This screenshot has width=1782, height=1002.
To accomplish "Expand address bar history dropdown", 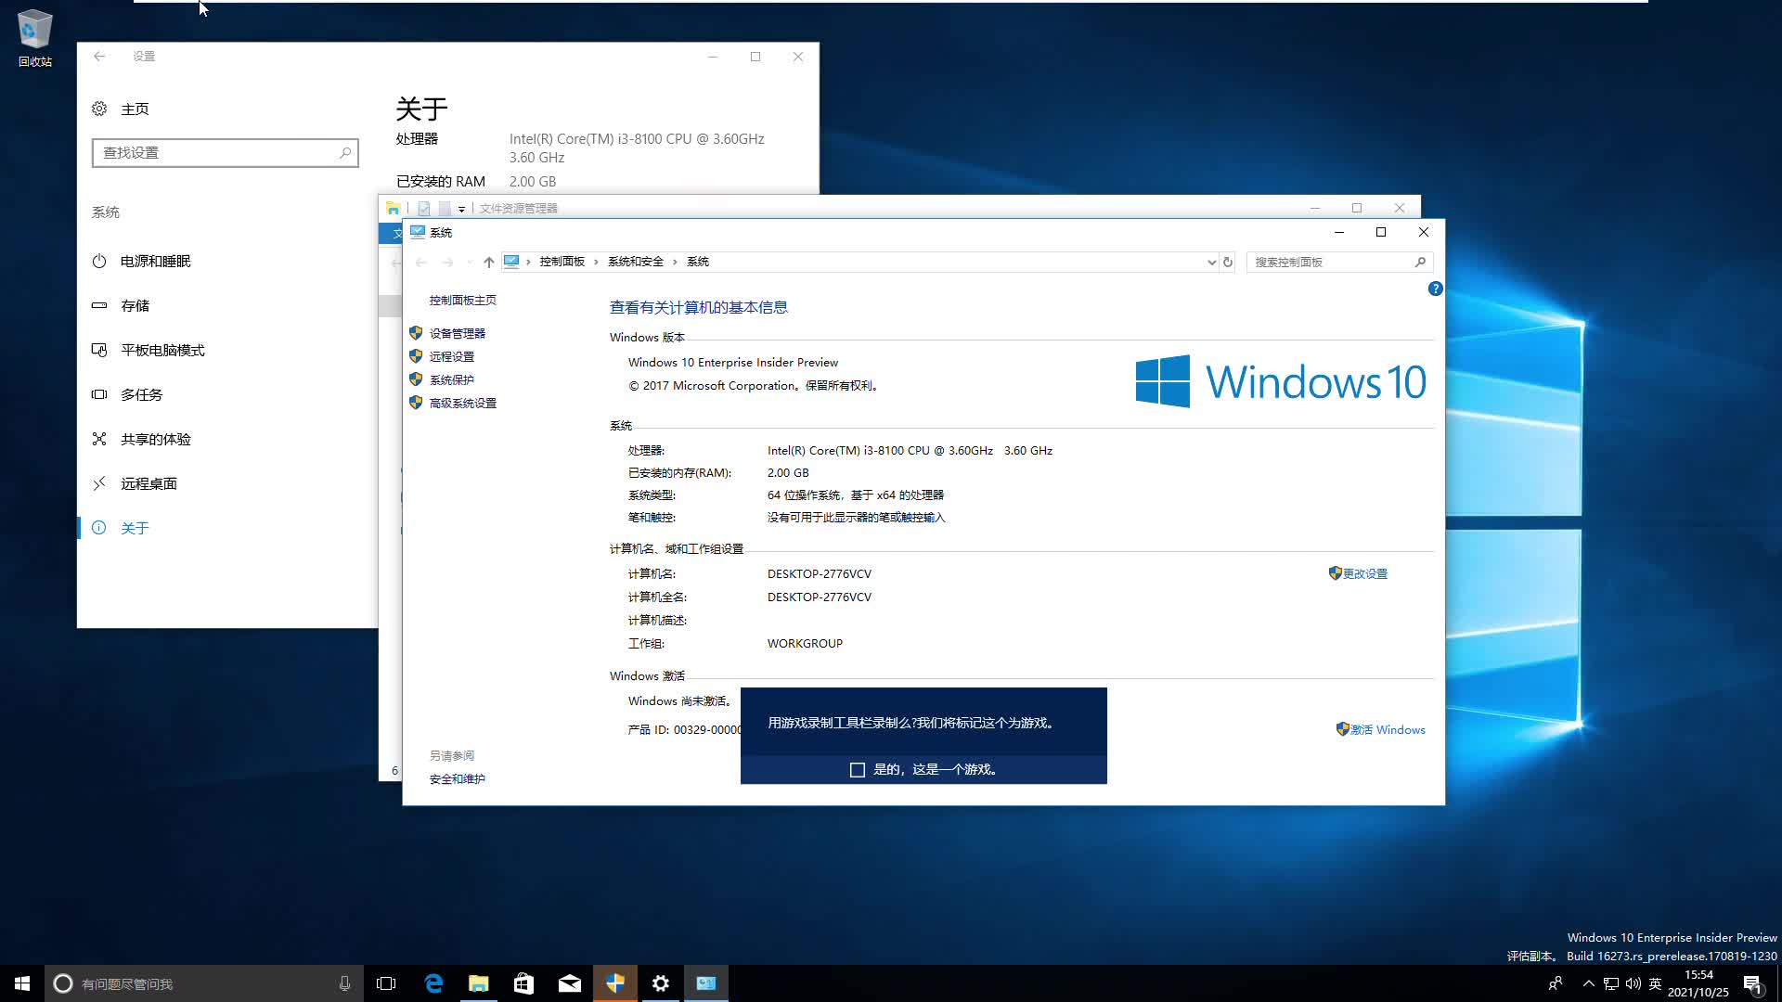I will pyautogui.click(x=1211, y=263).
